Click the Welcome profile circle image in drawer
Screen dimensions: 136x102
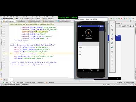(x=88, y=33)
